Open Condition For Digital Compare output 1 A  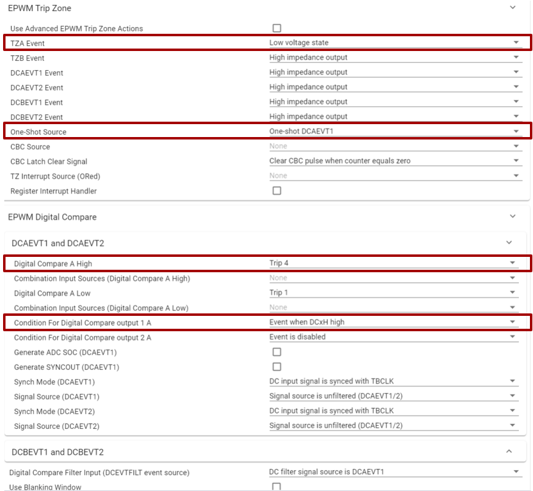coord(394,322)
